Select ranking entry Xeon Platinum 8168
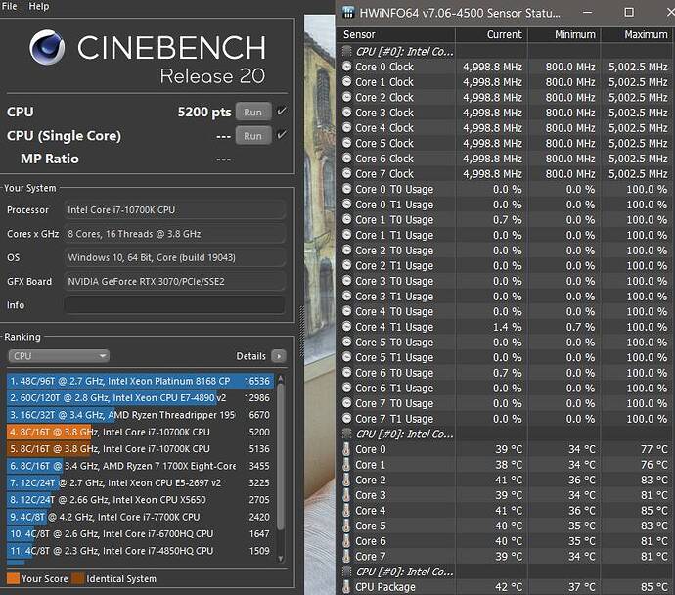 [x=140, y=381]
